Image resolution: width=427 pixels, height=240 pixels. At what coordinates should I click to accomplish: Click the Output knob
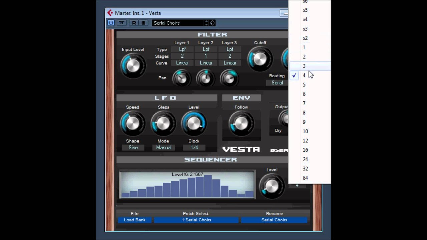point(284,118)
